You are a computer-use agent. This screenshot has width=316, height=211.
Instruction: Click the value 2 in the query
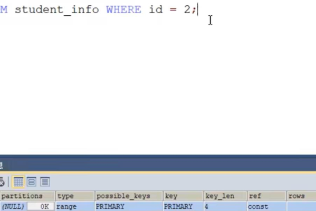pos(187,9)
